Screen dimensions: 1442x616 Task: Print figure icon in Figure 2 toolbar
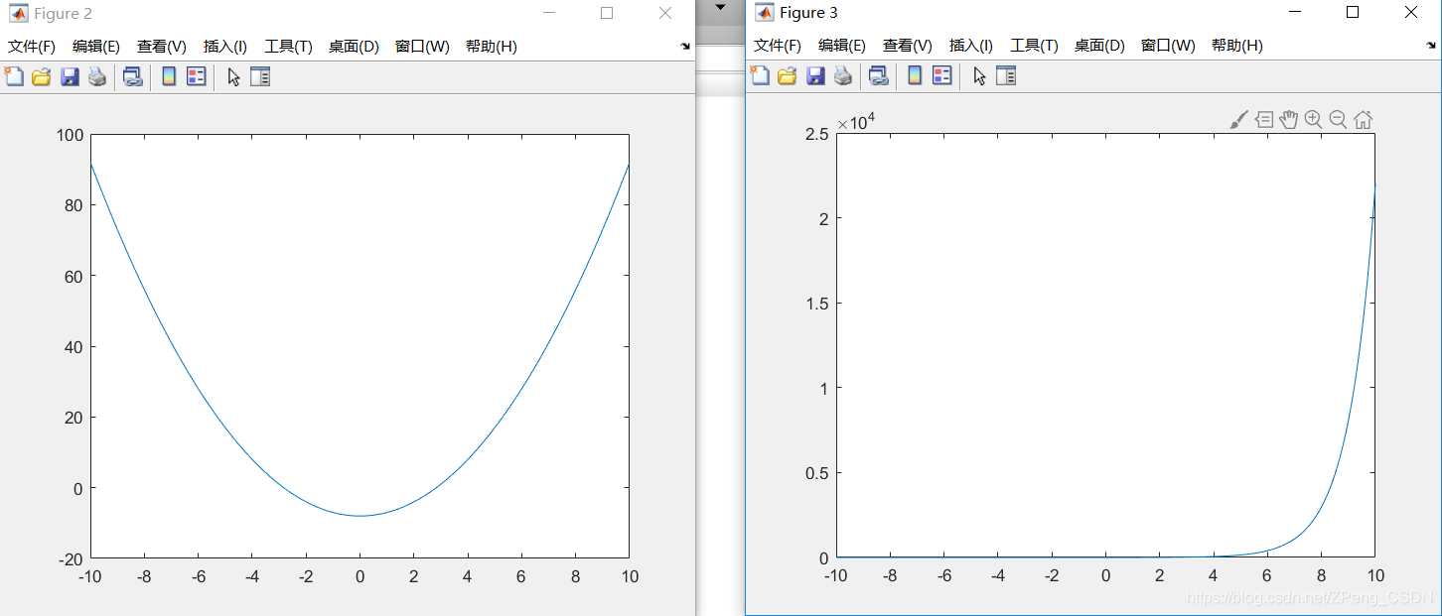click(x=96, y=76)
